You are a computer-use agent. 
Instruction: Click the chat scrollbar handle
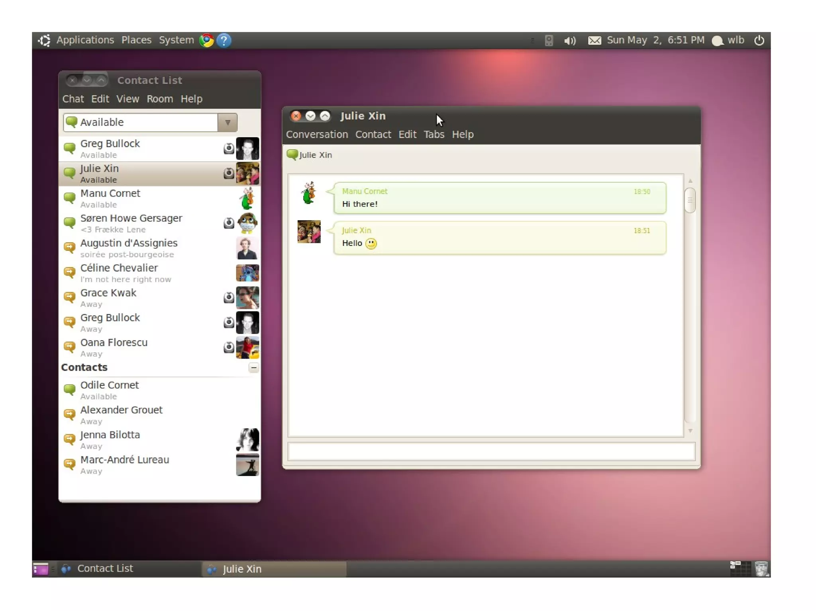690,201
